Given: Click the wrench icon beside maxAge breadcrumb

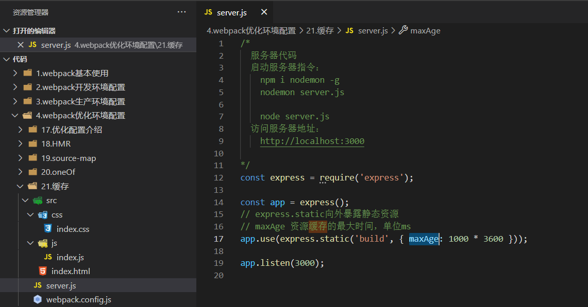Looking at the screenshot, I should tap(403, 30).
